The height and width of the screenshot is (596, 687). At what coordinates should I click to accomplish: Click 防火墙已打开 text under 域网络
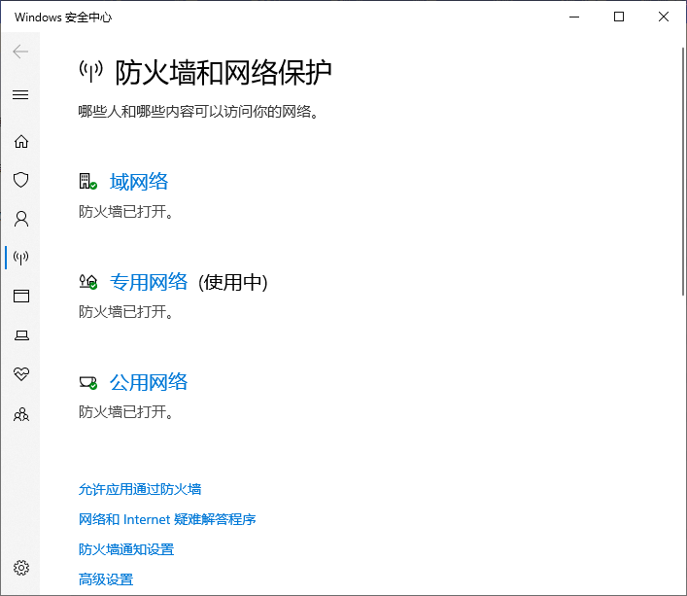(x=126, y=212)
